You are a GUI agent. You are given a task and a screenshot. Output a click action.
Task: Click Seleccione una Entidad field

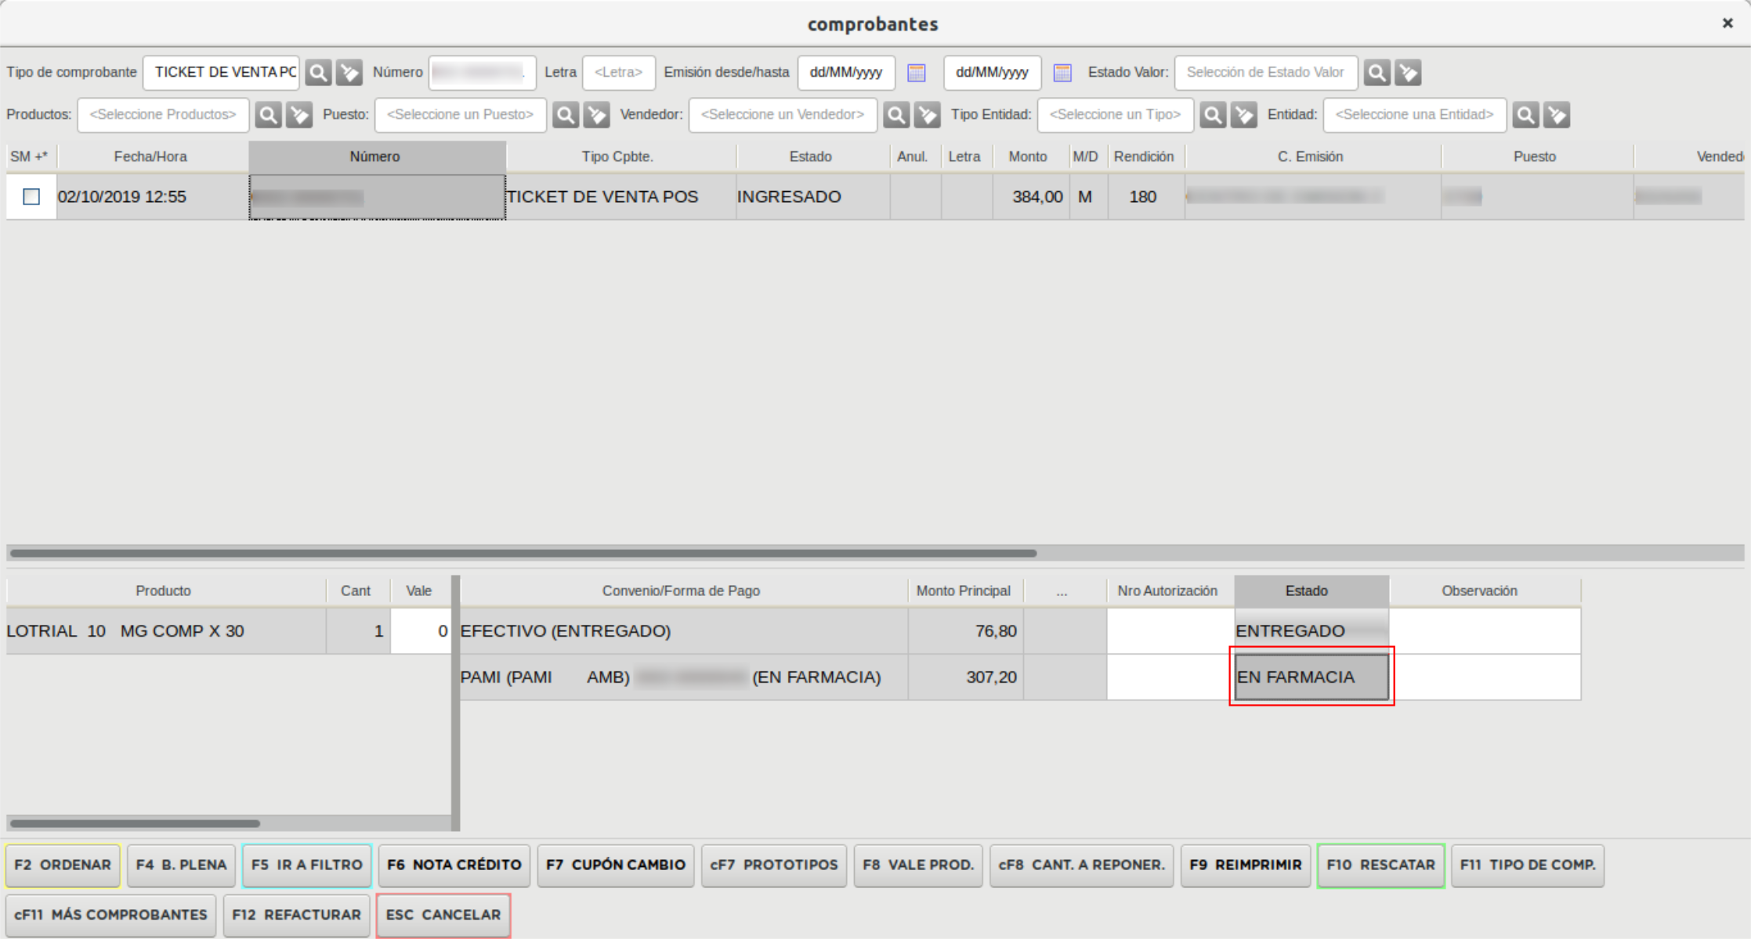(x=1415, y=115)
